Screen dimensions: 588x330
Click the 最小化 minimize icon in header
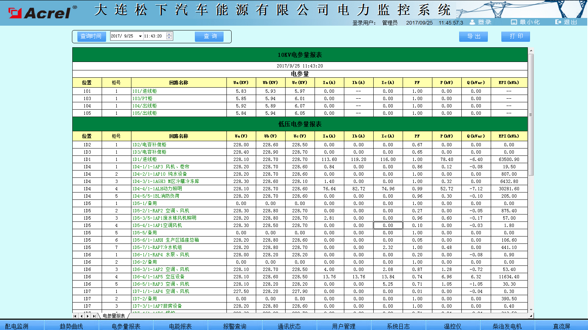[x=514, y=22]
